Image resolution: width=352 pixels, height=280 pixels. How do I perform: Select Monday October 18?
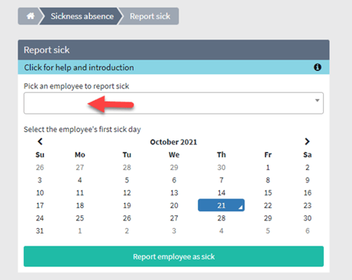tap(80, 205)
